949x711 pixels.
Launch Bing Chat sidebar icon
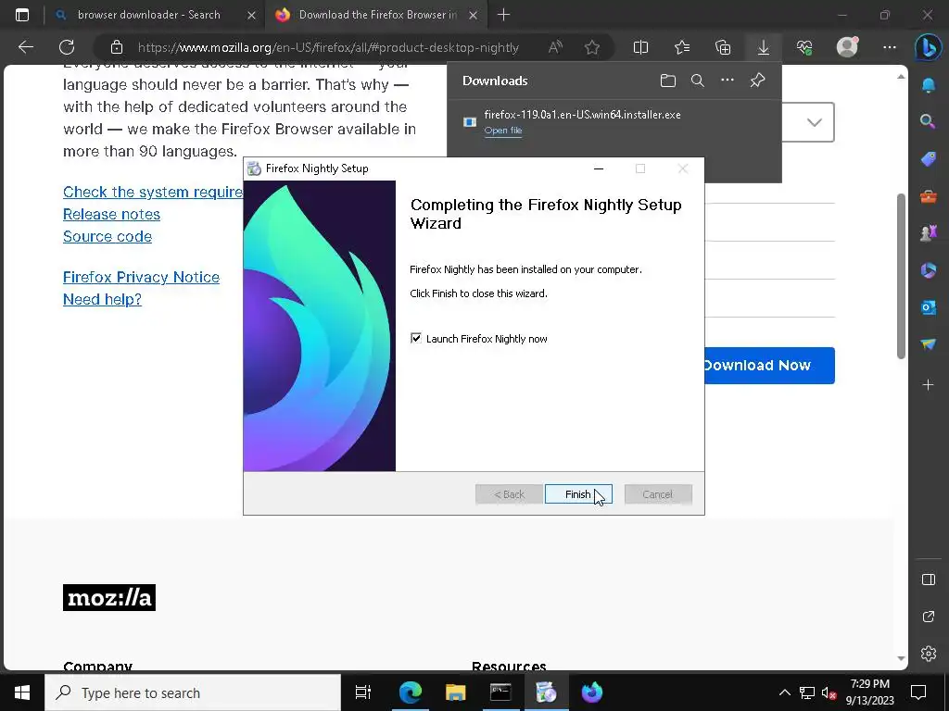929,47
